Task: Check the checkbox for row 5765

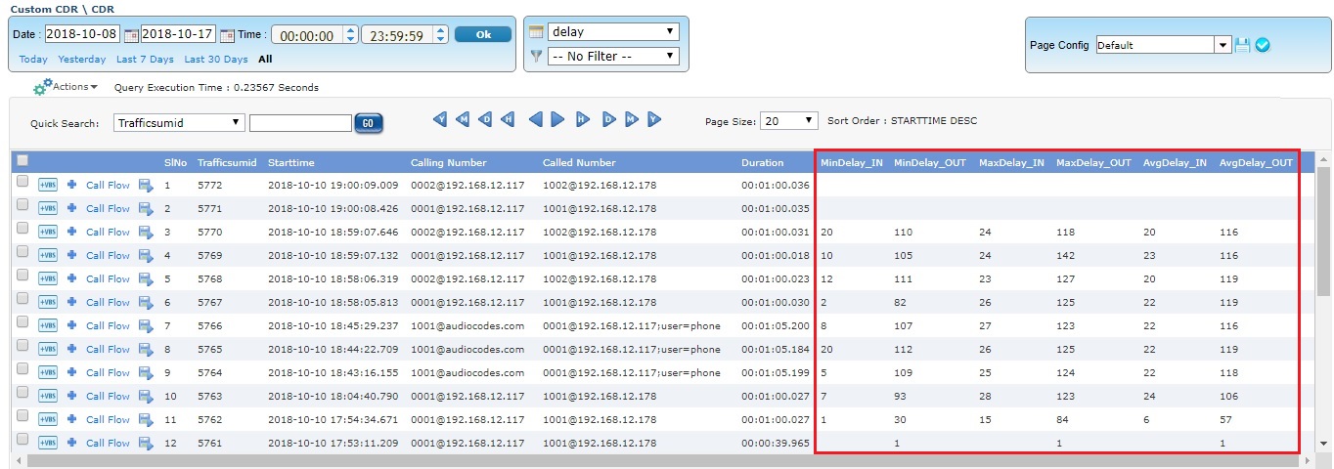Action: click(x=22, y=346)
